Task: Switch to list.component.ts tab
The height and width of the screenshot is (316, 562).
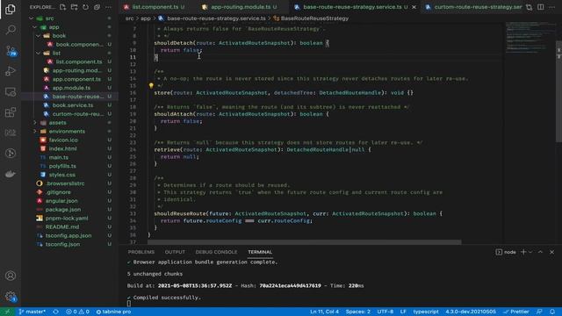Action: pyautogui.click(x=155, y=7)
